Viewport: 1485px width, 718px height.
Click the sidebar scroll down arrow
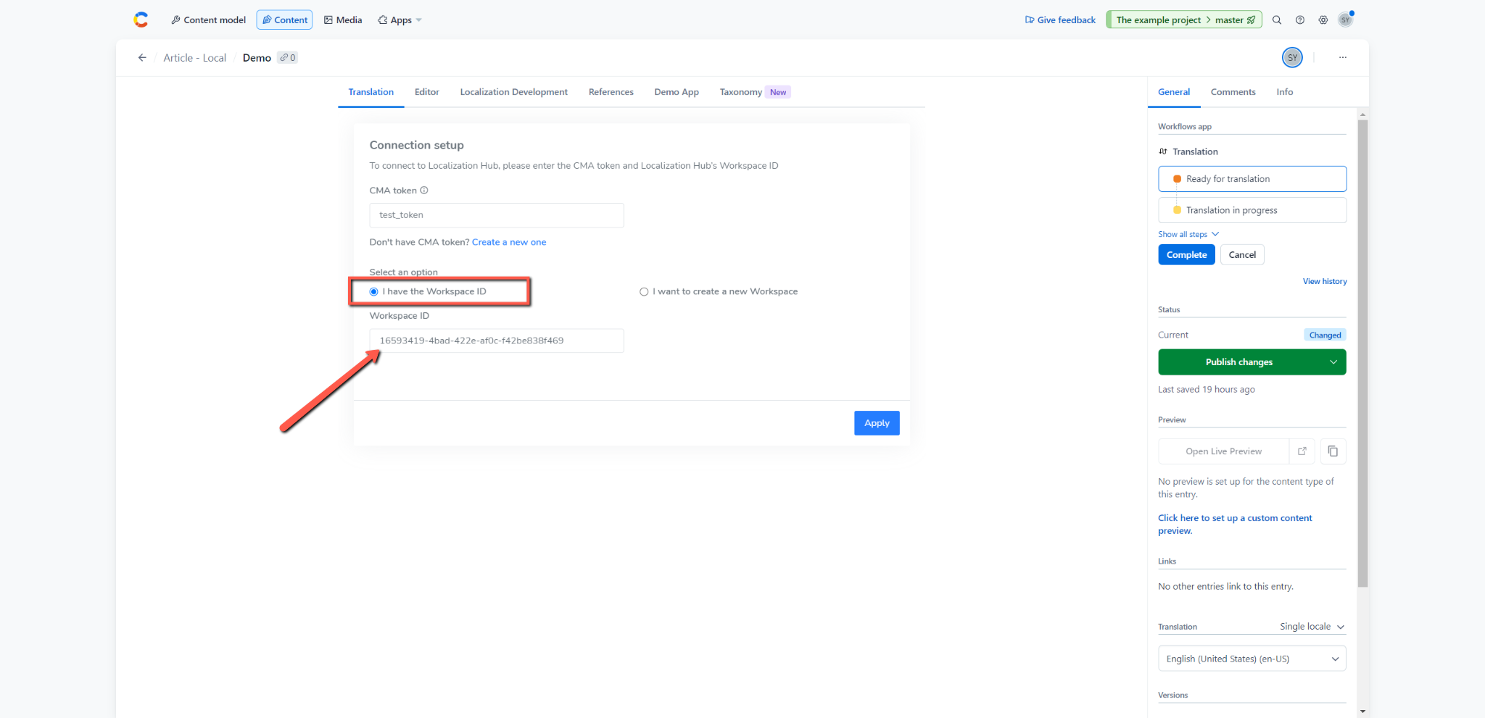pos(1362,711)
